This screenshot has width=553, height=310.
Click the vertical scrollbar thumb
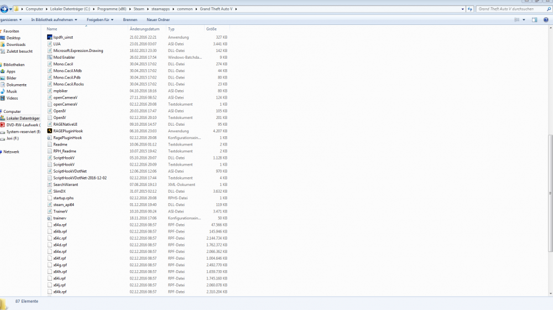[551, 193]
